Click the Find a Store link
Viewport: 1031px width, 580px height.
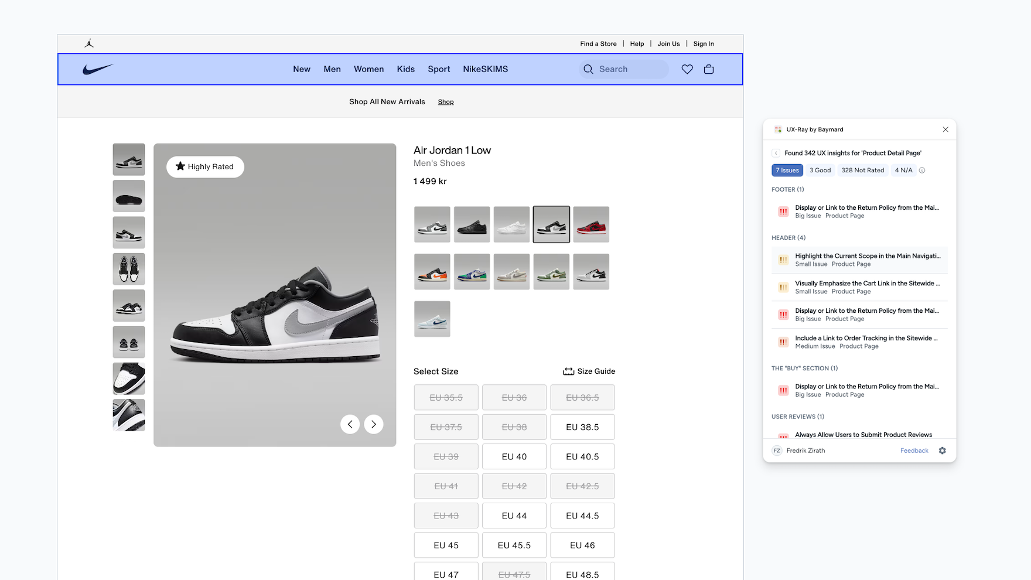[598, 44]
